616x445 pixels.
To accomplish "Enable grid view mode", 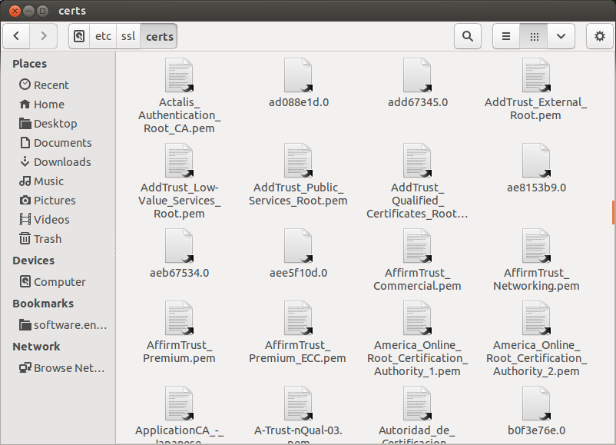I will (533, 35).
